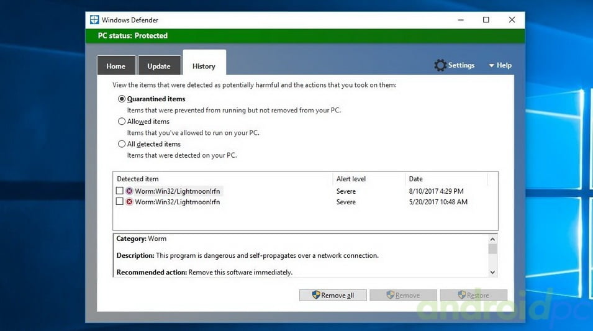Click the details pane scrollbar thumb

click(492, 248)
